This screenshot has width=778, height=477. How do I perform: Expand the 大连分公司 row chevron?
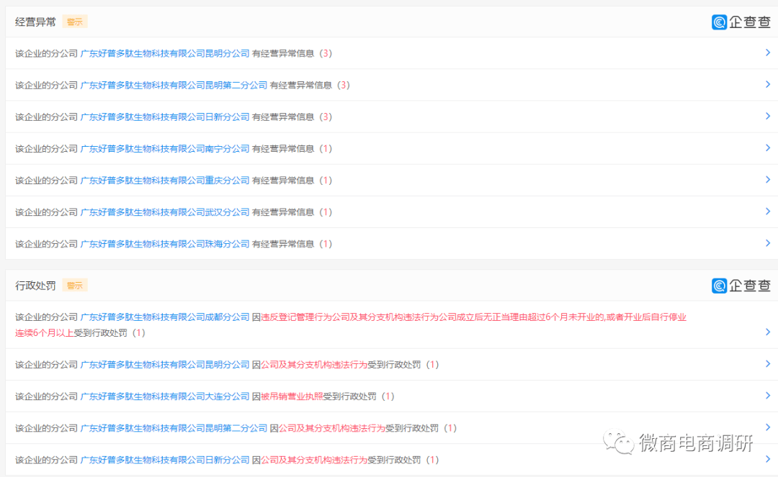tap(768, 395)
